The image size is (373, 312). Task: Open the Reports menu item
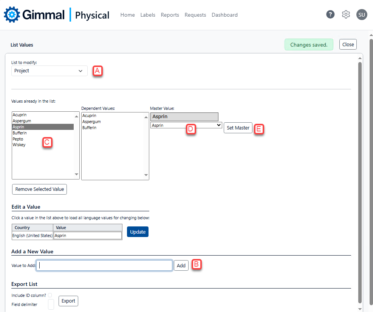click(x=170, y=15)
